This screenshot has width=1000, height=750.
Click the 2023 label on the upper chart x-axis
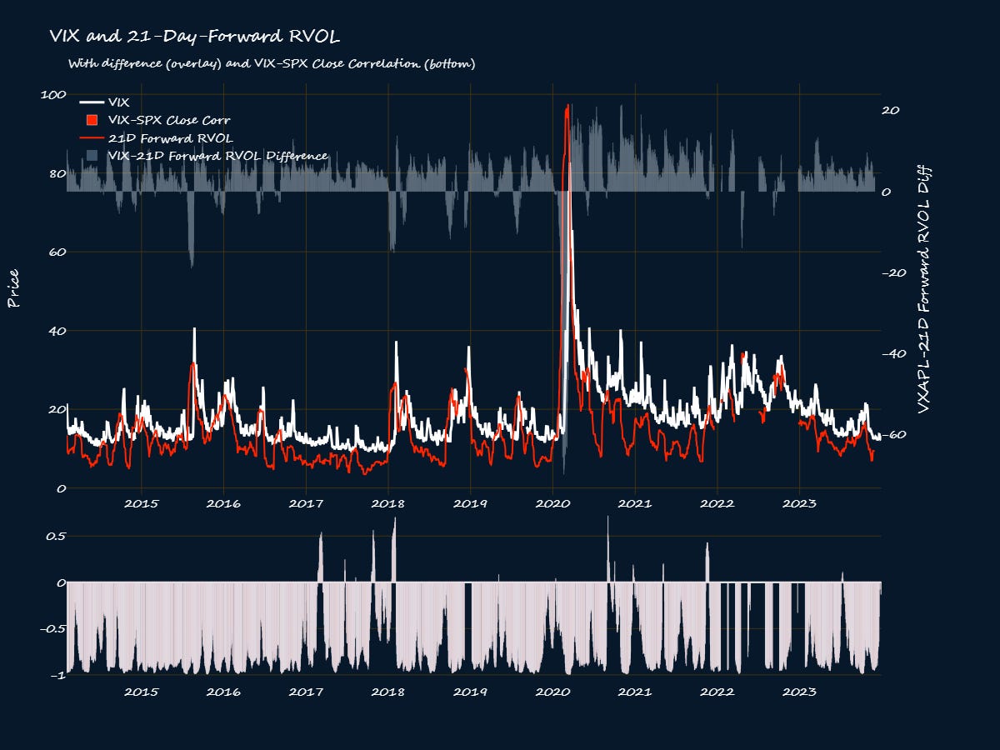(x=800, y=503)
